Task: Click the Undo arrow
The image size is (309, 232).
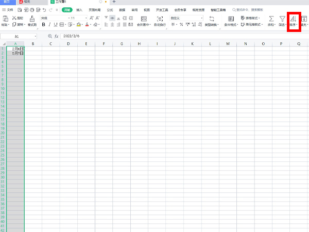Action: (x=44, y=10)
